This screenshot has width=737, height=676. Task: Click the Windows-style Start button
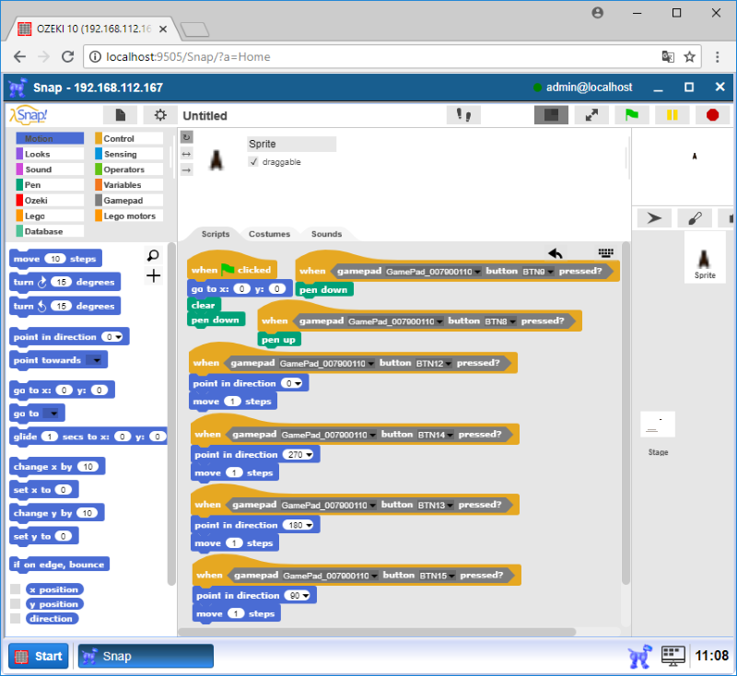pos(39,656)
